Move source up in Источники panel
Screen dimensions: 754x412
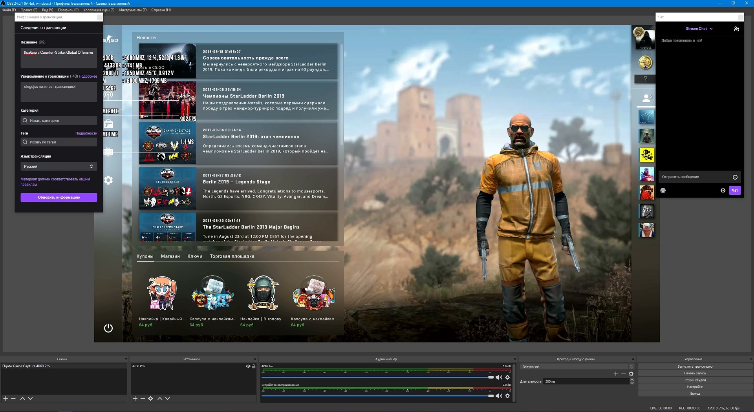pos(160,398)
